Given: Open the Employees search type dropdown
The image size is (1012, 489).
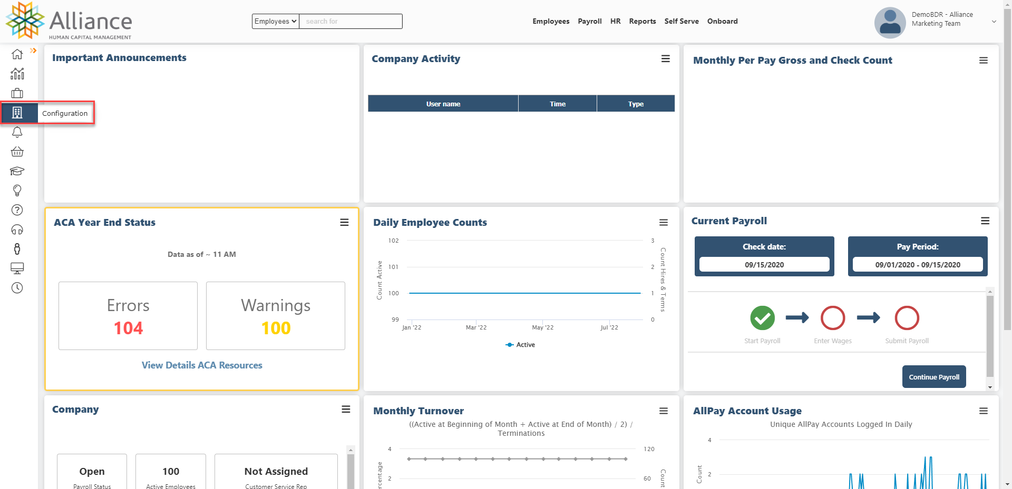Looking at the screenshot, I should pos(276,21).
